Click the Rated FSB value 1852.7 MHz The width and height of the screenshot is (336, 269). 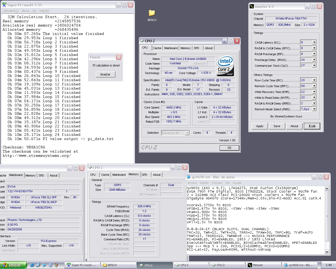(x=174, y=122)
